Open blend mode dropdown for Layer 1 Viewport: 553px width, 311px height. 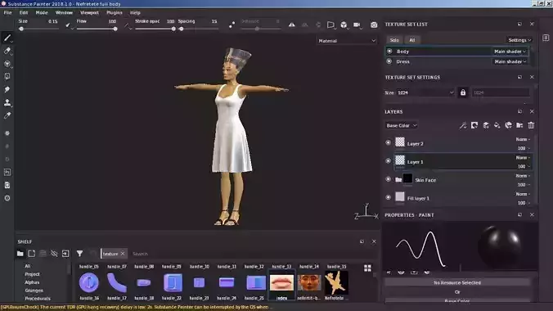[523, 157]
